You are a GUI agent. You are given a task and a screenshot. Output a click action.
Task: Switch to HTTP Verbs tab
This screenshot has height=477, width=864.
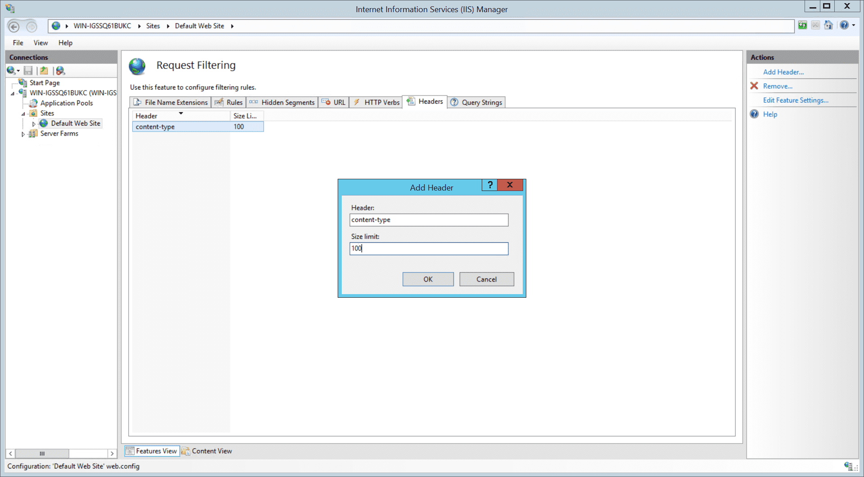click(x=376, y=102)
